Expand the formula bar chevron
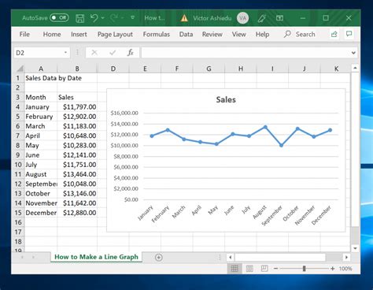This screenshot has height=290, width=373. (353, 53)
